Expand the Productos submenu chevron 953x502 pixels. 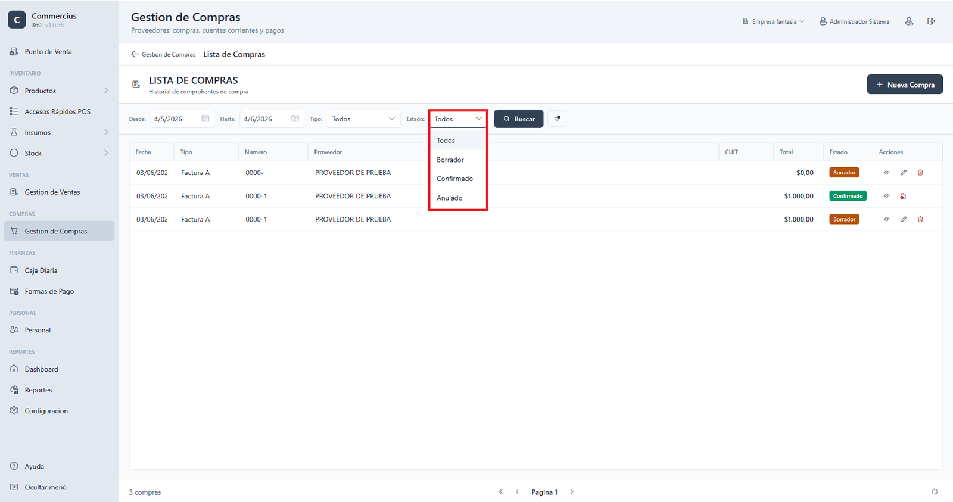point(106,91)
